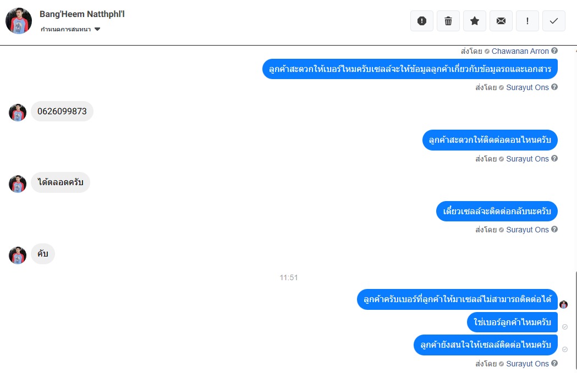Open help icon beside Chawanan Arron
The height and width of the screenshot is (373, 577).
pos(554,51)
